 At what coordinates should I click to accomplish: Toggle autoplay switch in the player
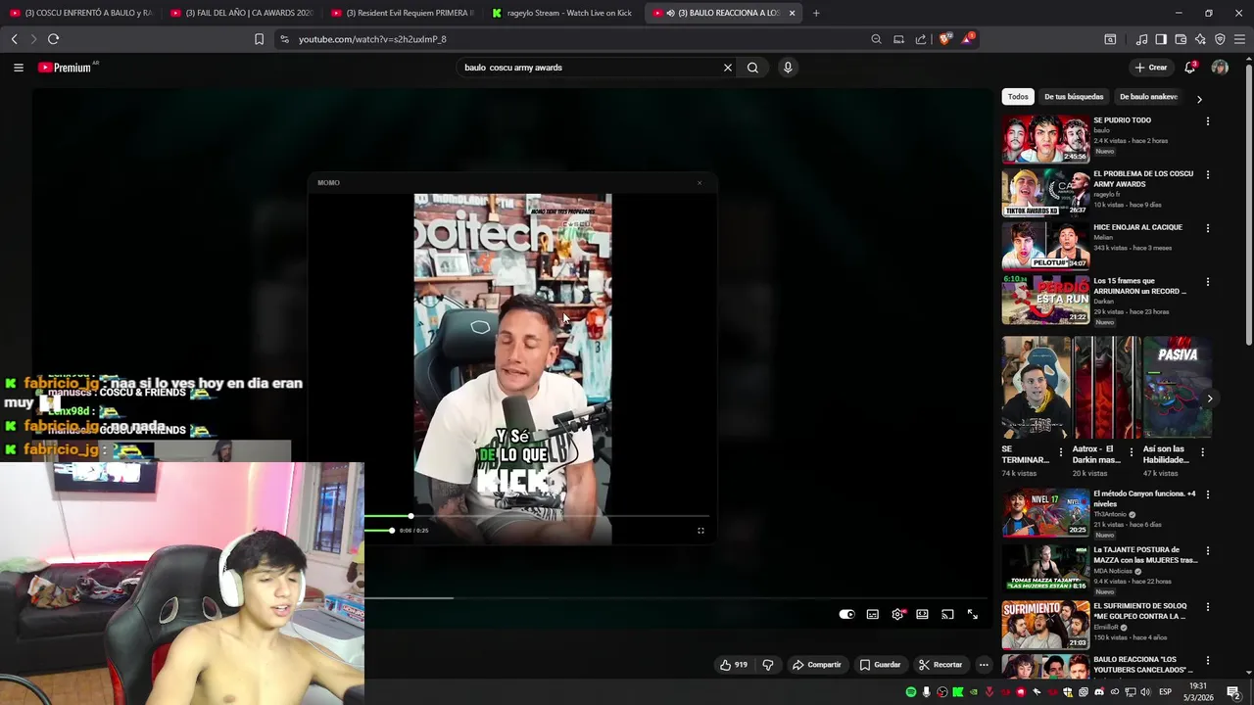click(x=846, y=614)
